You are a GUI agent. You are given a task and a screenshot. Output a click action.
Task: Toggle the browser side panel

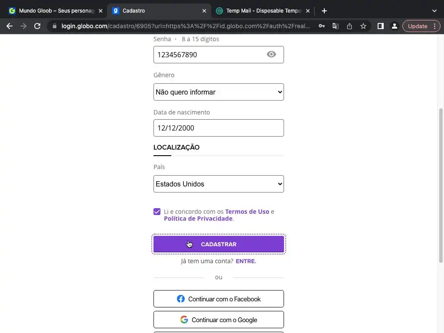pos(380,26)
